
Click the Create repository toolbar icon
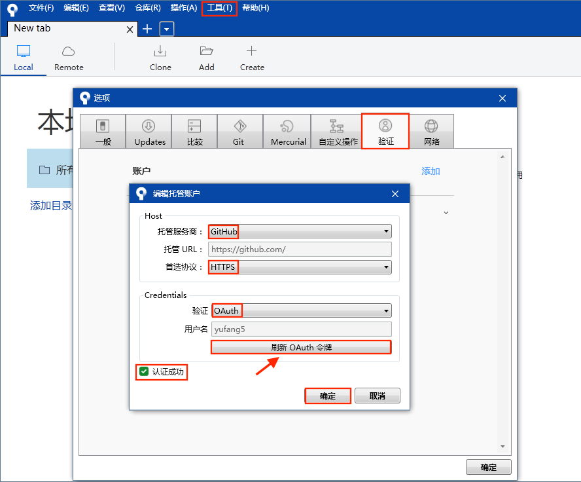pos(252,58)
